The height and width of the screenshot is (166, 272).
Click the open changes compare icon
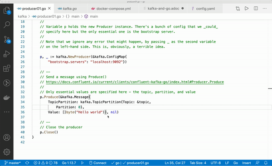point(238,9)
